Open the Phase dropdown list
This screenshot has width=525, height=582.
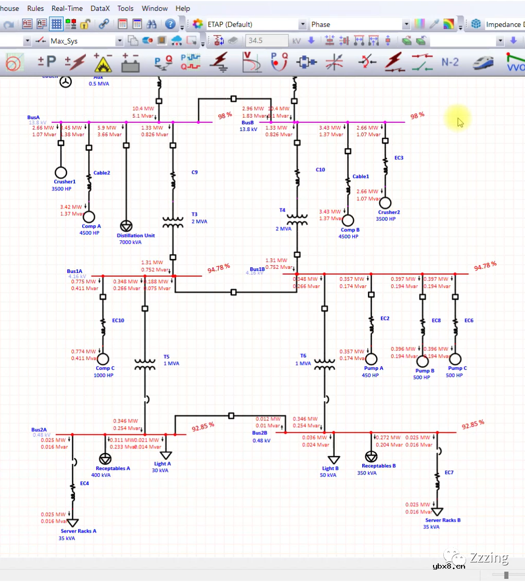(406, 25)
